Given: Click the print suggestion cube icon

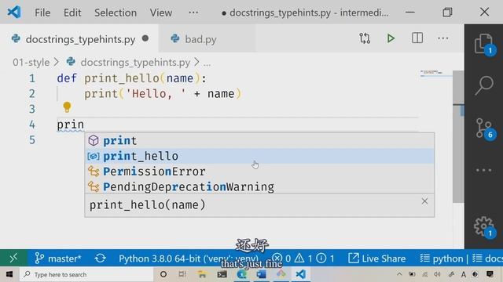Looking at the screenshot, I should pyautogui.click(x=94, y=141).
